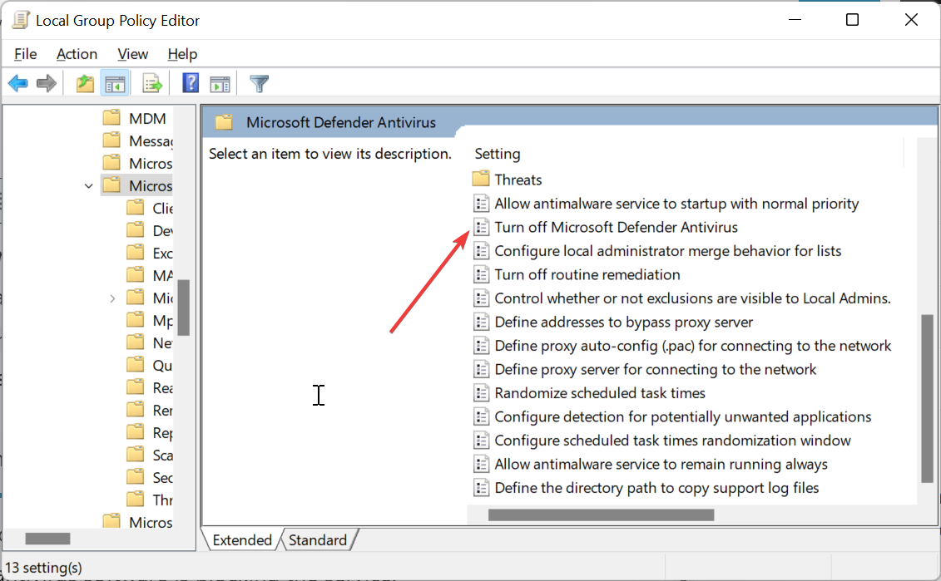The width and height of the screenshot is (941, 581).
Task: Select the Mp folder in the tree
Action: 162,320
